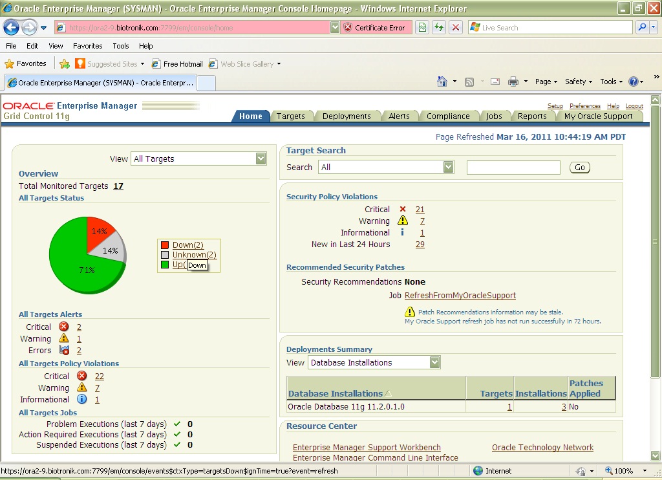Click the Down(2) legend link

coord(188,245)
